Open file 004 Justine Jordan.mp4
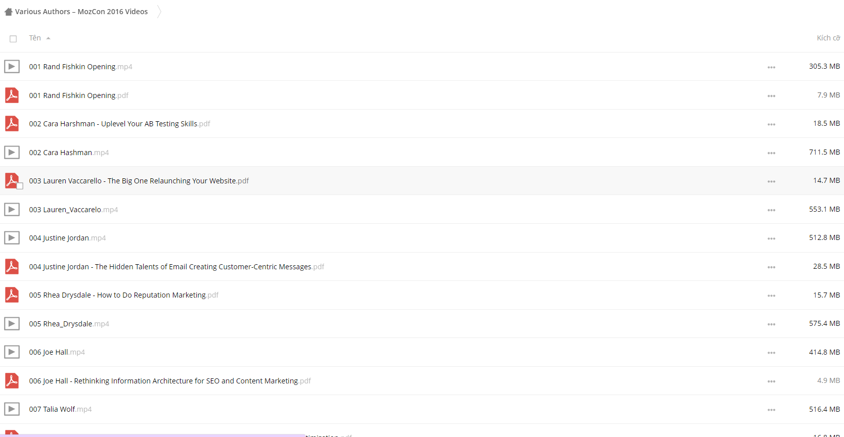The width and height of the screenshot is (844, 437). [67, 238]
